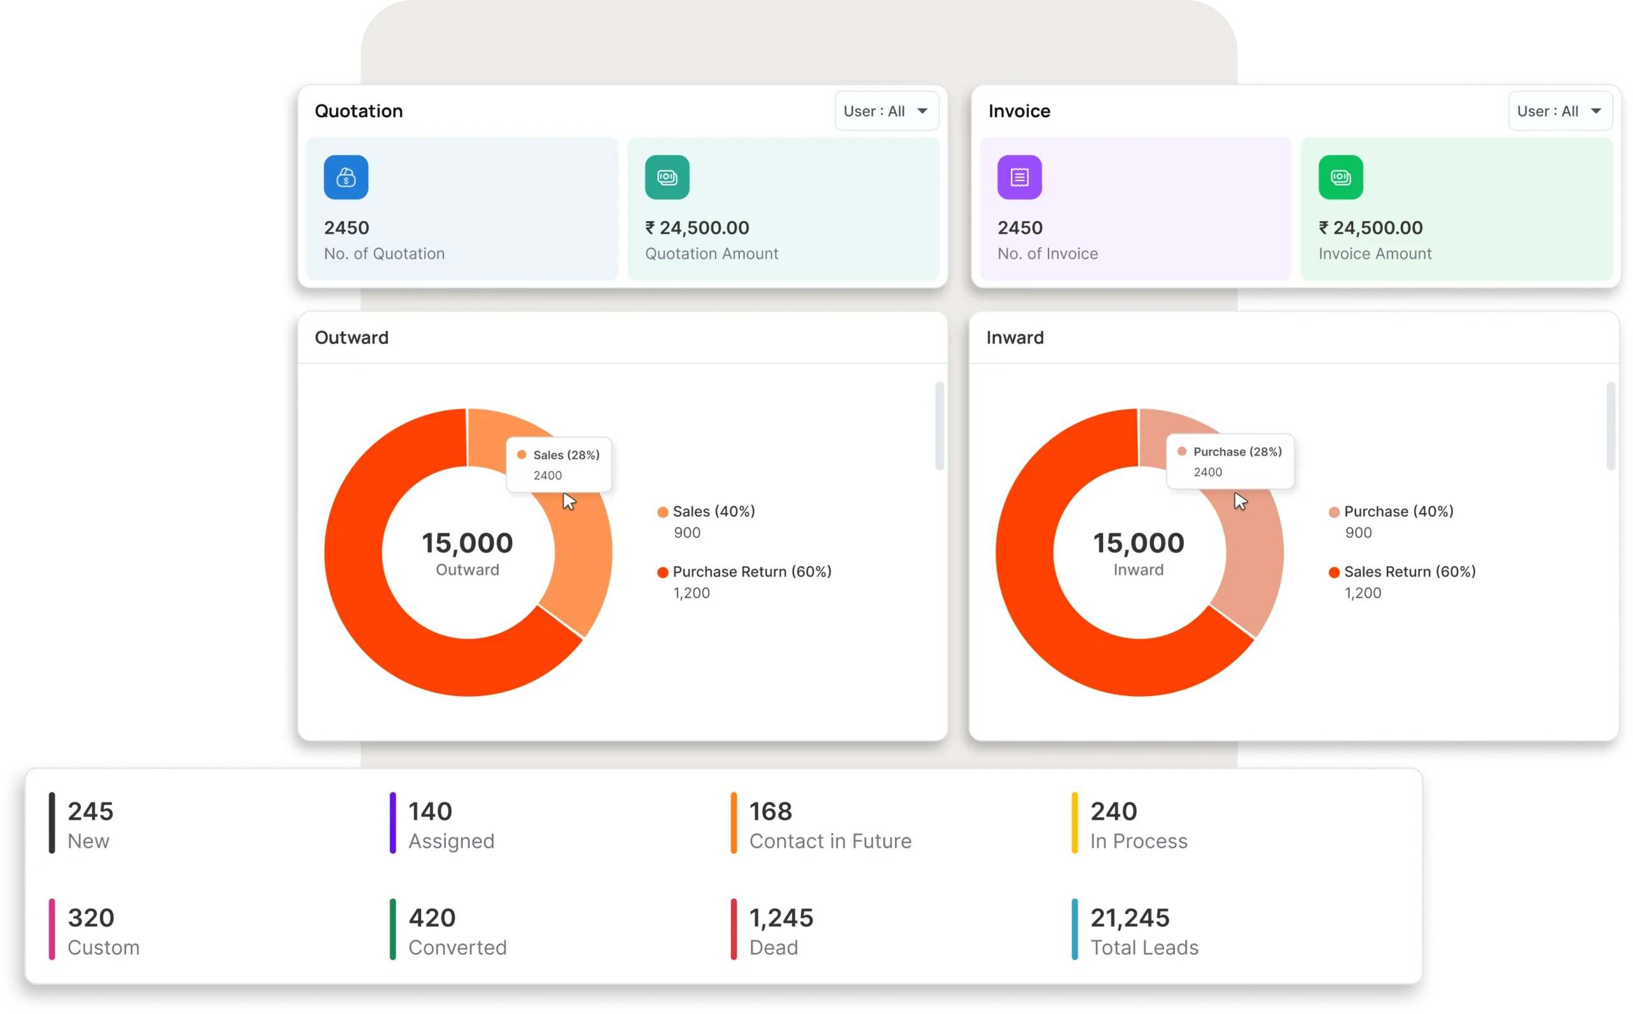The height and width of the screenshot is (1014, 1633).
Task: Open the Quotation User : All dropdown
Action: (x=887, y=112)
